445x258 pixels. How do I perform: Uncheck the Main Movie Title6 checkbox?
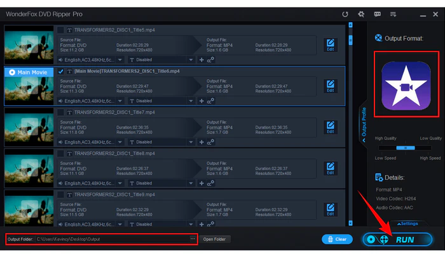point(60,71)
